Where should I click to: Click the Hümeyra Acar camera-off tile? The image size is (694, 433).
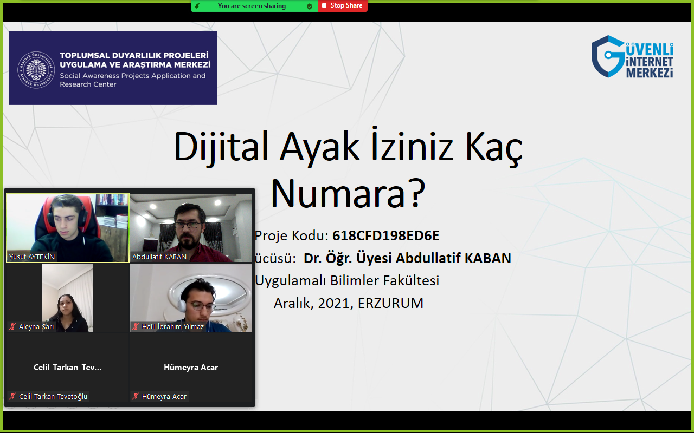point(191,368)
